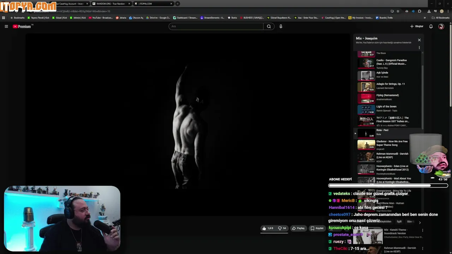
Task: Open the Yayıncı Paneli | Kick bookmark
Action: 38,18
